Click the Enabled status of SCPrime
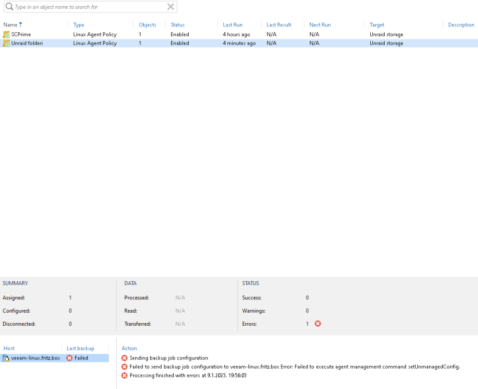Screen dimensions: 478x389 pyautogui.click(x=179, y=34)
